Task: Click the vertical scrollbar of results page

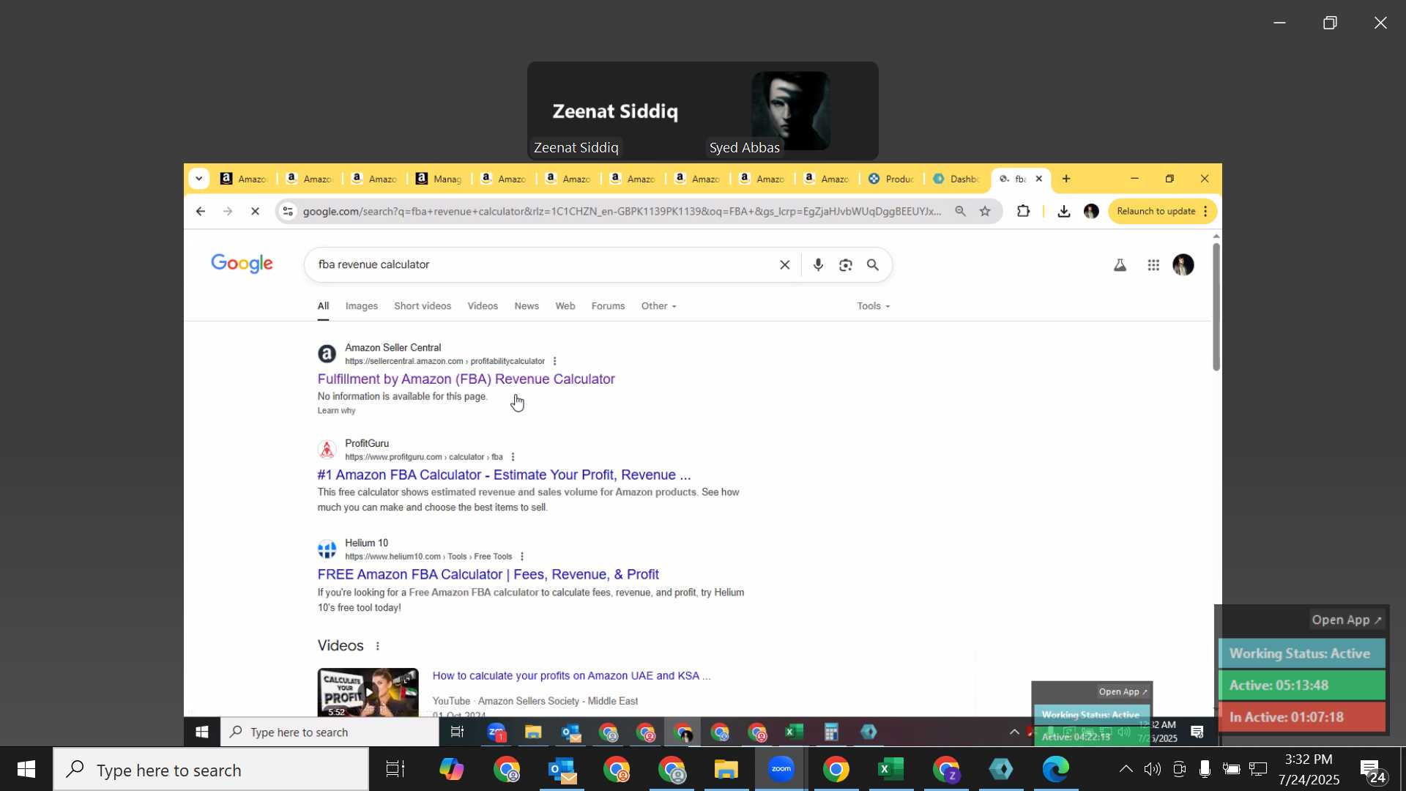Action: click(x=1216, y=308)
